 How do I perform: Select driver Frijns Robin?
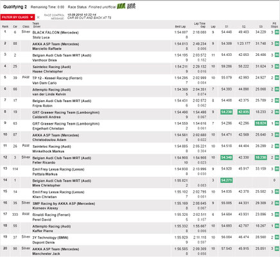pyautogui.click(x=42, y=106)
